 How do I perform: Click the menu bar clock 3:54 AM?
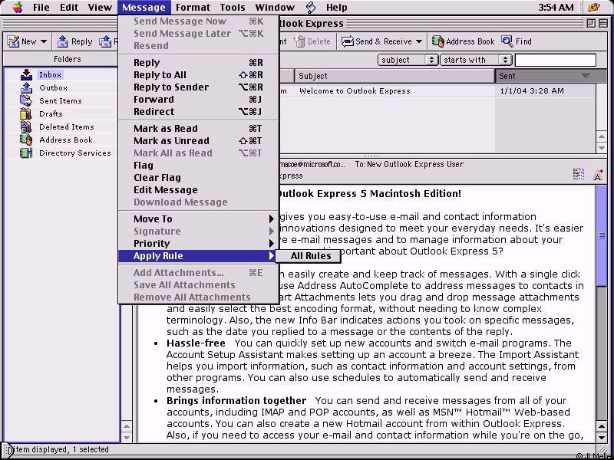[556, 7]
